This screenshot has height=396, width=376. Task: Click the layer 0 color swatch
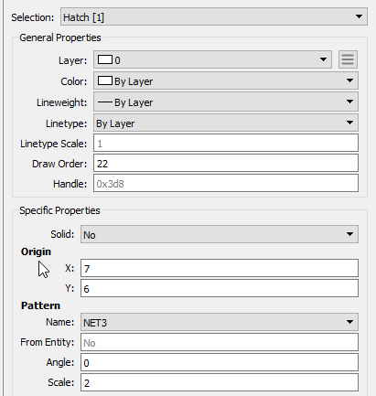click(x=105, y=59)
